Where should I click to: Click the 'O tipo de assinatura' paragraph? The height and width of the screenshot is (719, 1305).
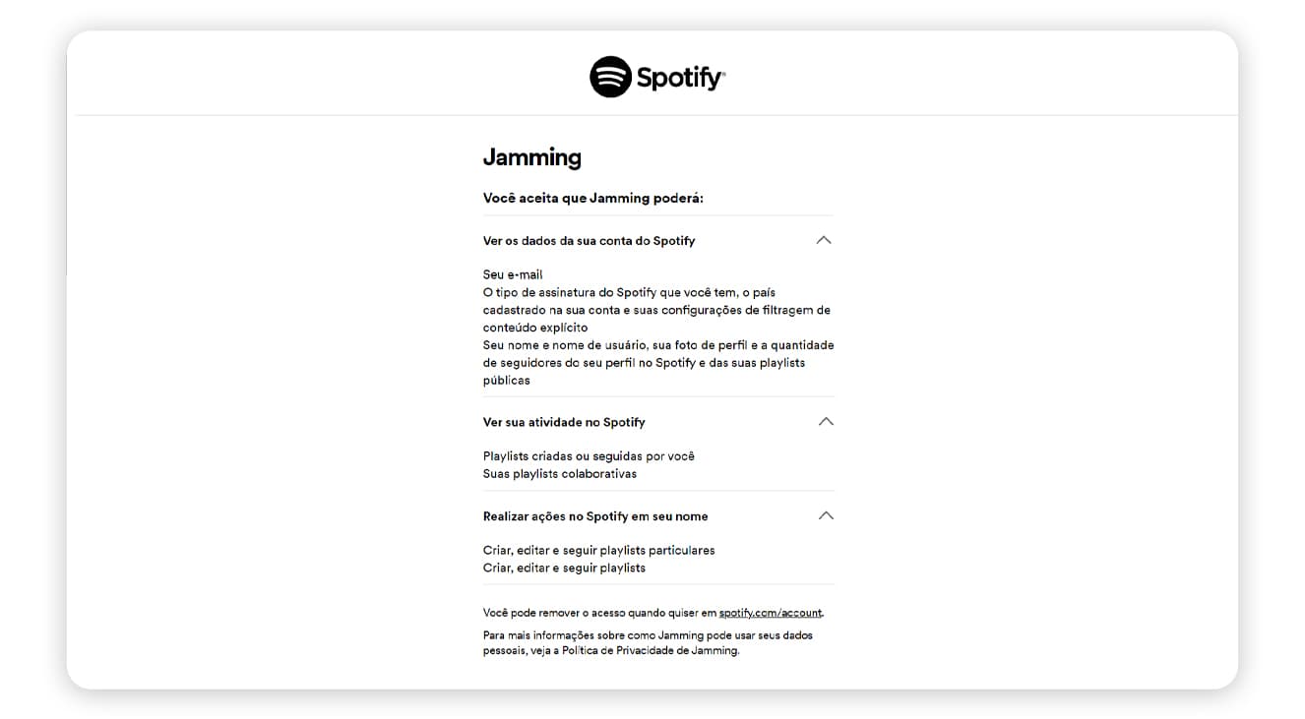click(656, 310)
